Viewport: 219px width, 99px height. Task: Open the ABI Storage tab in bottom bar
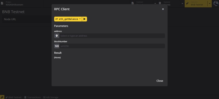pos(51,97)
